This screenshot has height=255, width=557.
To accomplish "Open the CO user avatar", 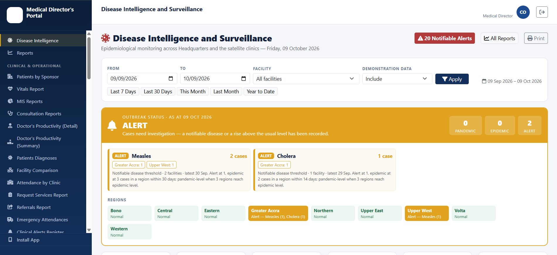I will [523, 12].
